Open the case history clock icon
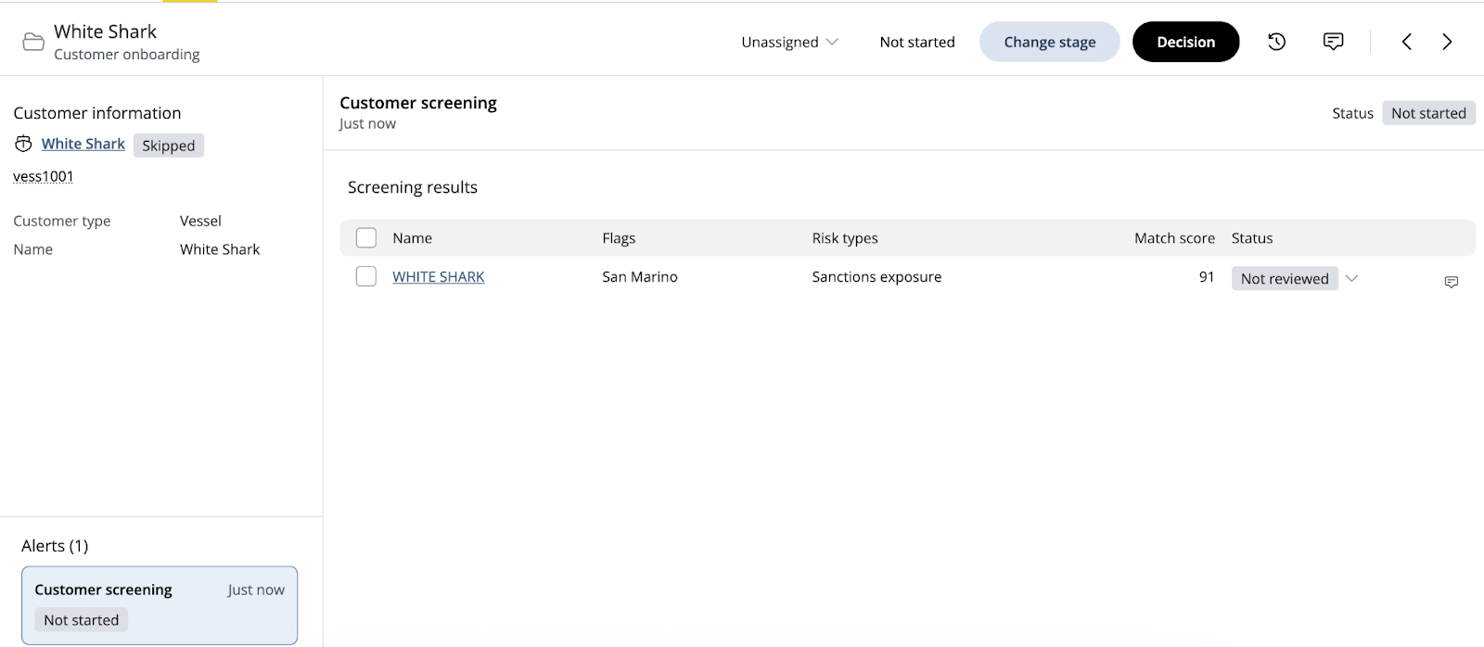1484x647 pixels. point(1276,42)
